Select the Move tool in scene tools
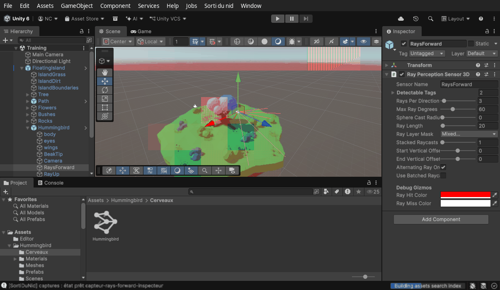The image size is (500, 290). (x=104, y=81)
